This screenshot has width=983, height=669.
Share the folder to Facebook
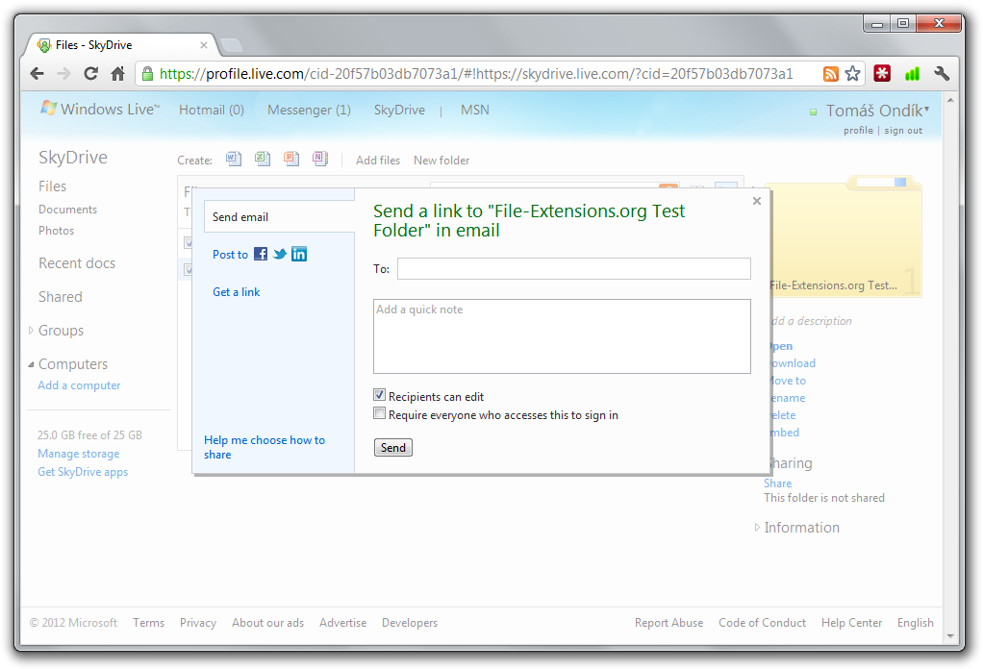click(260, 254)
